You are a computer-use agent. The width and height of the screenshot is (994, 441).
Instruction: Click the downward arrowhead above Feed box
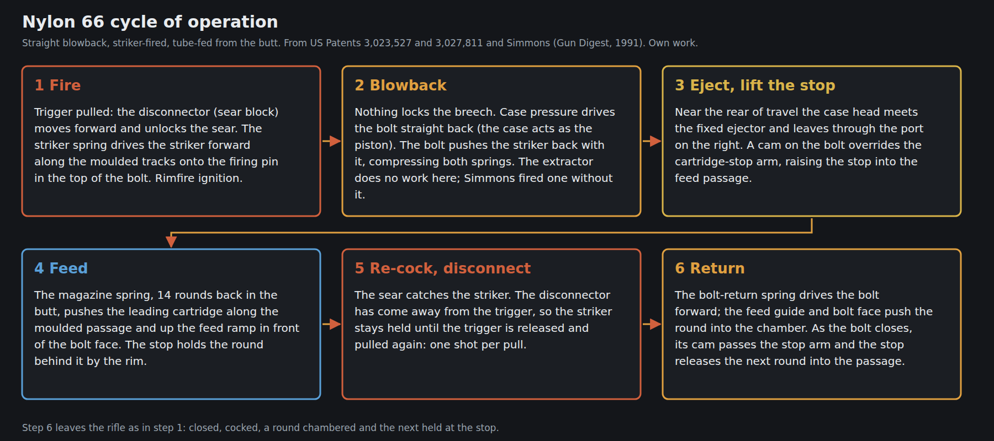point(171,241)
